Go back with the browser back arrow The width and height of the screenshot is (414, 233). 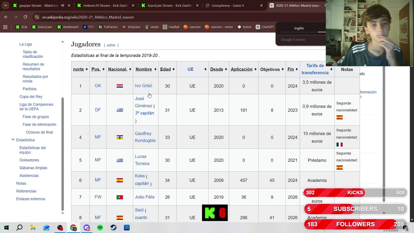pyautogui.click(x=6, y=17)
